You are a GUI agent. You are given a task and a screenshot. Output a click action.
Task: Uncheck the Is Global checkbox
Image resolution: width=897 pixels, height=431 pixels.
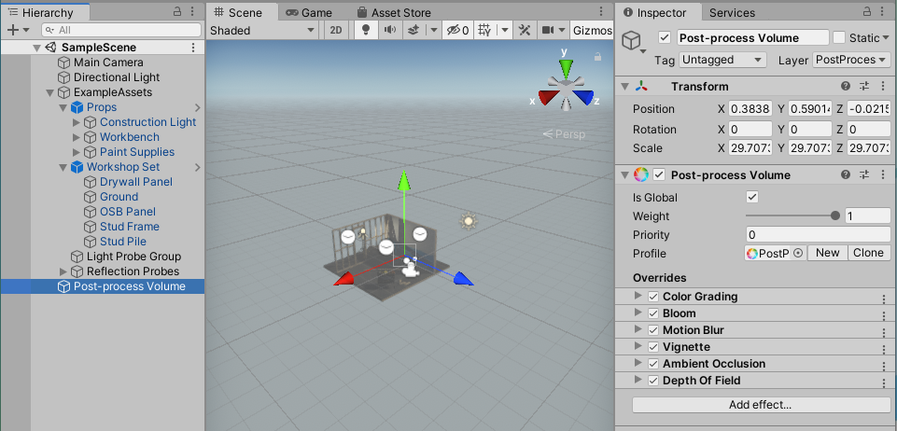point(752,198)
